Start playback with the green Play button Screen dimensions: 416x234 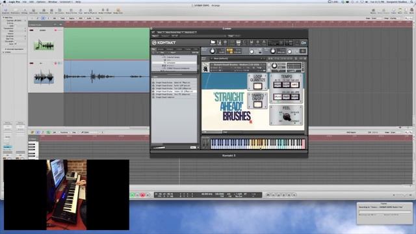(132, 195)
